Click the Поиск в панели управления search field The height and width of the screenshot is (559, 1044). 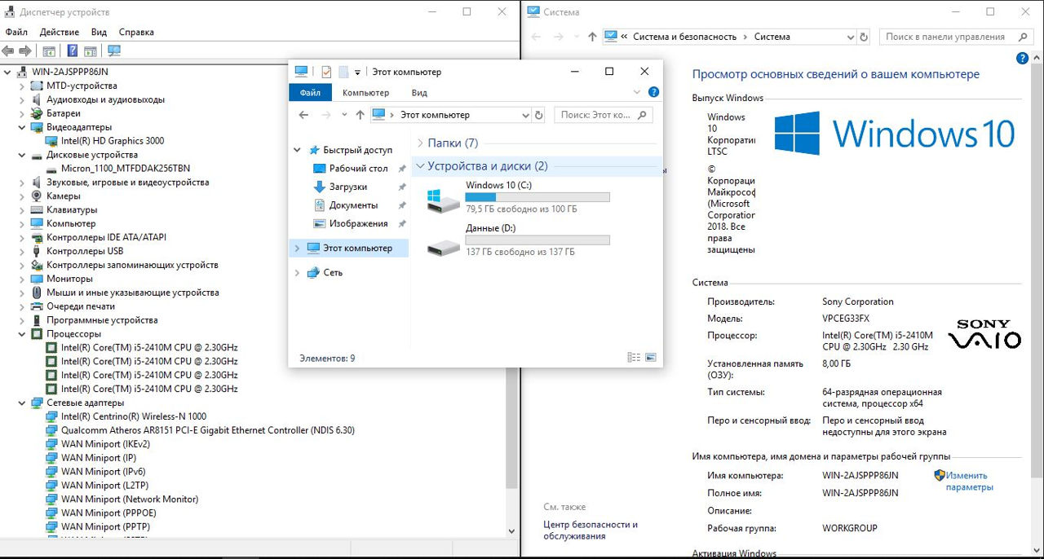pyautogui.click(x=950, y=37)
